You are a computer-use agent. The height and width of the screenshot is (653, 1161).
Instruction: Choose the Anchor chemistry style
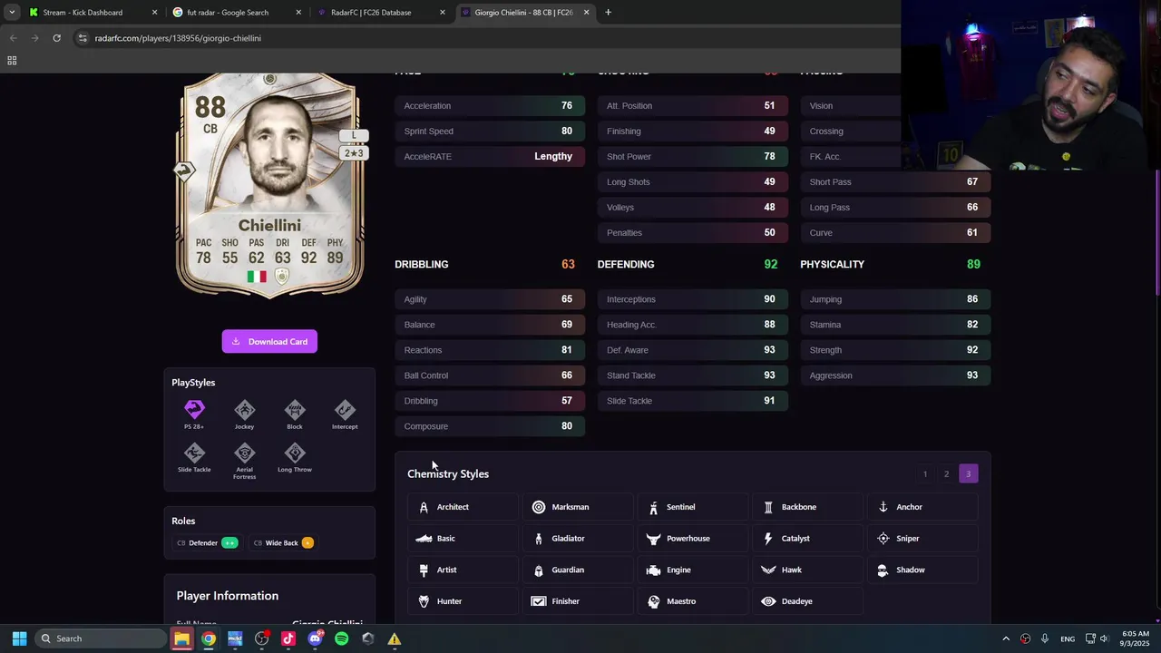point(923,507)
